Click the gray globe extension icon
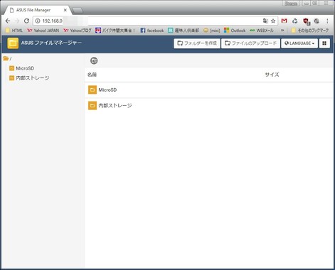 tap(317, 21)
